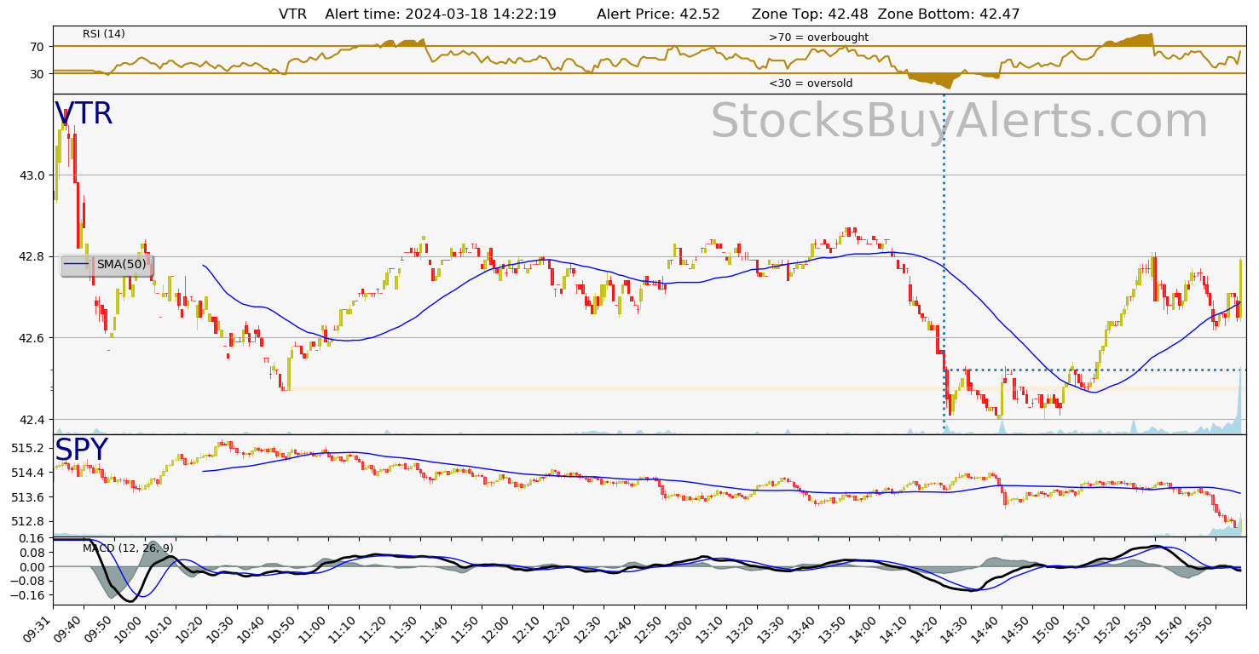This screenshot has width=1259, height=654.
Task: Click the 42.6 price axis label
Action: 32,338
